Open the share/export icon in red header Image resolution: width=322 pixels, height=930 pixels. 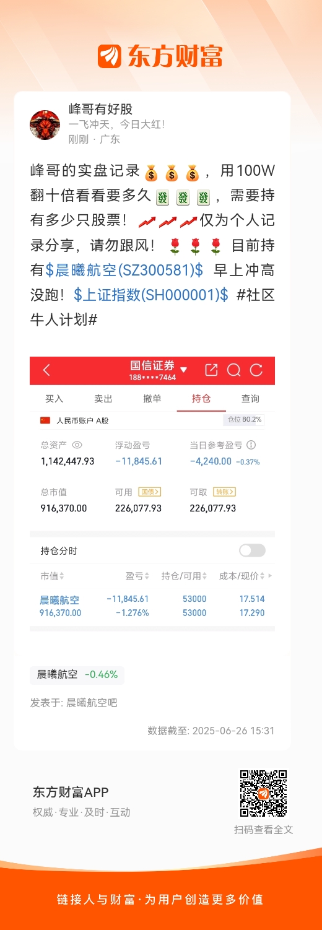[211, 370]
